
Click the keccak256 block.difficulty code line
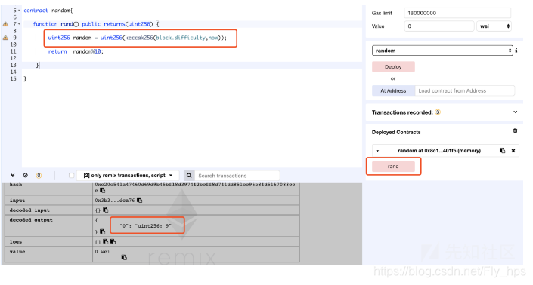138,38
